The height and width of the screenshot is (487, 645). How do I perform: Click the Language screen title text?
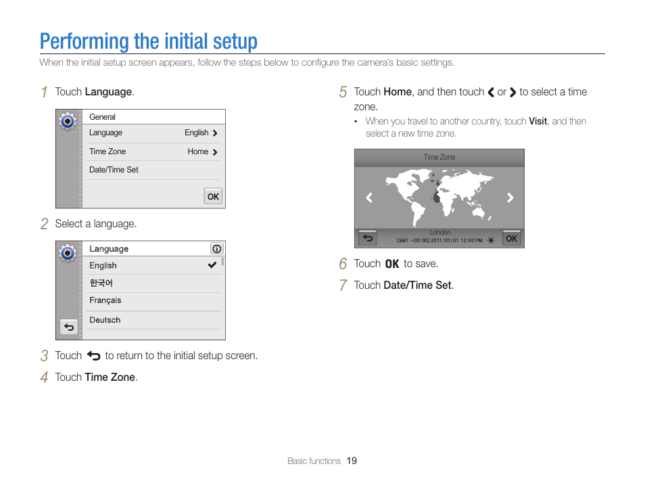(x=109, y=249)
